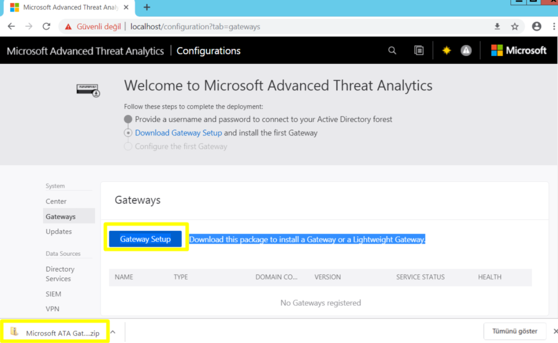This screenshot has height=343, width=558.
Task: Click the "Download this package" description text
Action: [x=307, y=239]
